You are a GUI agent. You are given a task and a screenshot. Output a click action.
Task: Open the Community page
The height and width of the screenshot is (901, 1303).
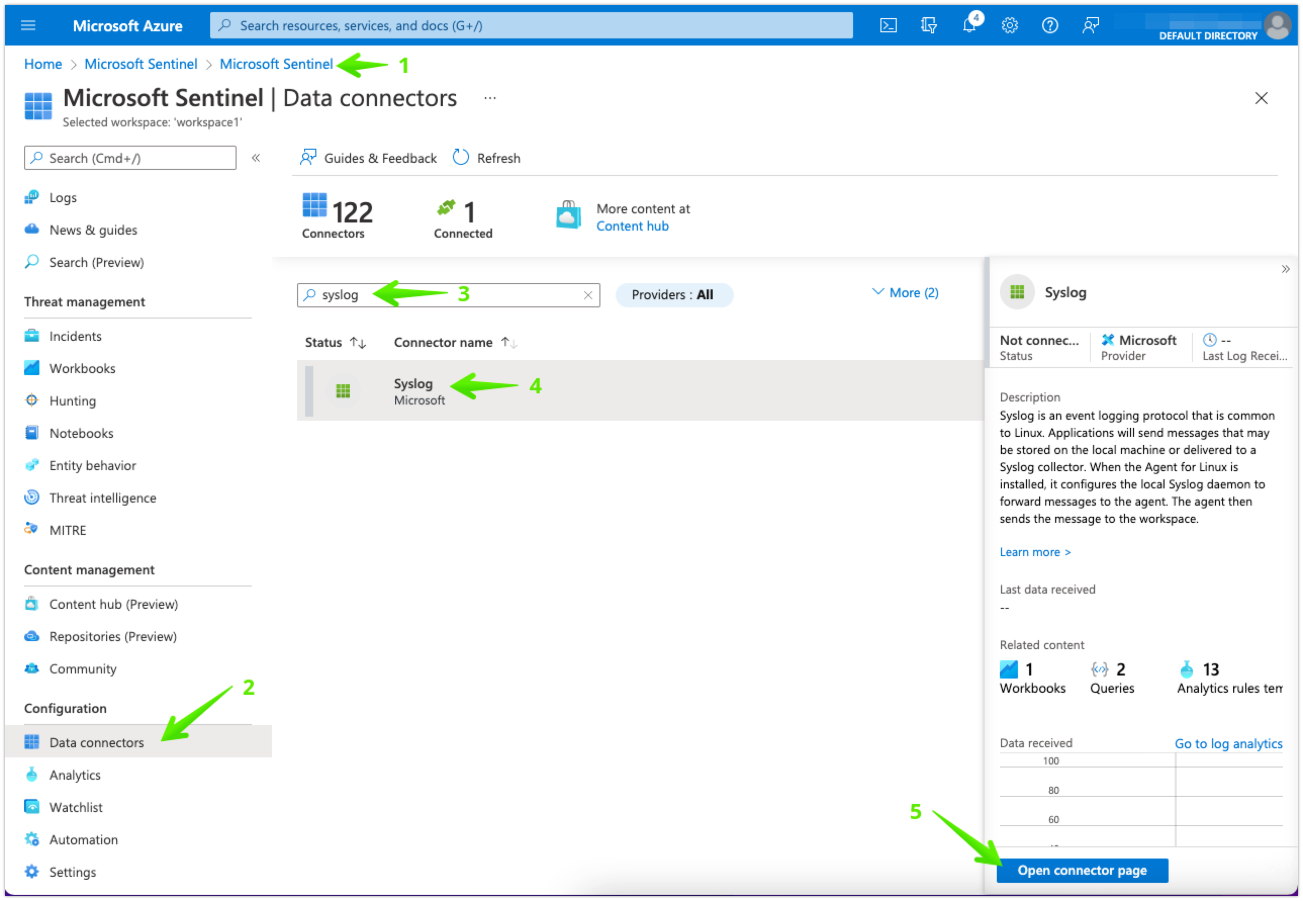coord(83,668)
